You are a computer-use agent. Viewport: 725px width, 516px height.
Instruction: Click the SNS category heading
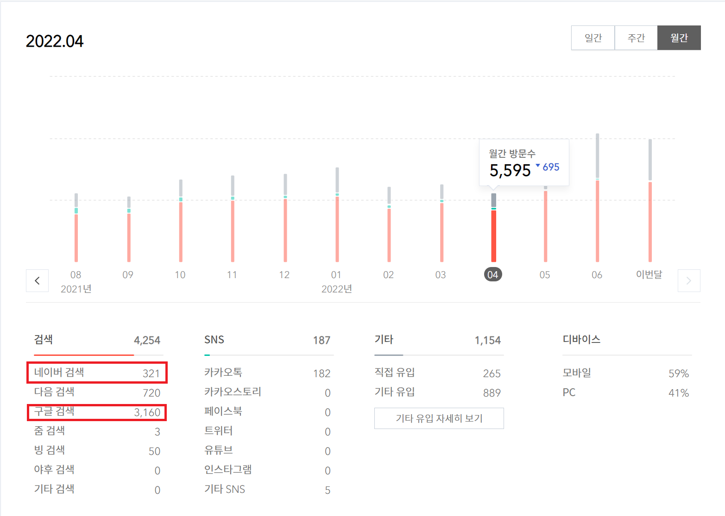coord(214,340)
